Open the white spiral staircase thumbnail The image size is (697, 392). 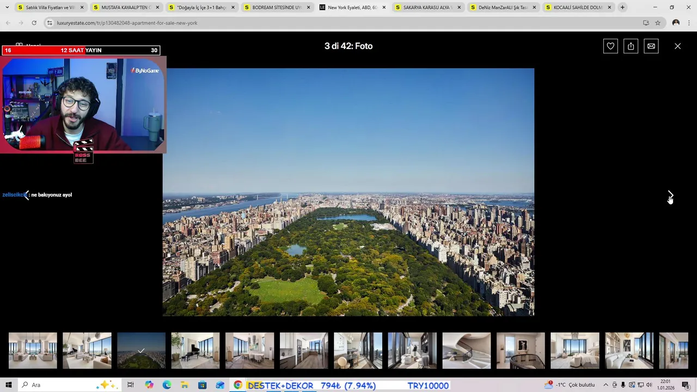pos(467,351)
